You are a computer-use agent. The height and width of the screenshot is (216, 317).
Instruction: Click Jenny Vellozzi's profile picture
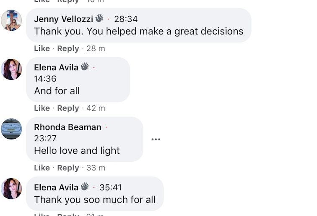point(11,21)
